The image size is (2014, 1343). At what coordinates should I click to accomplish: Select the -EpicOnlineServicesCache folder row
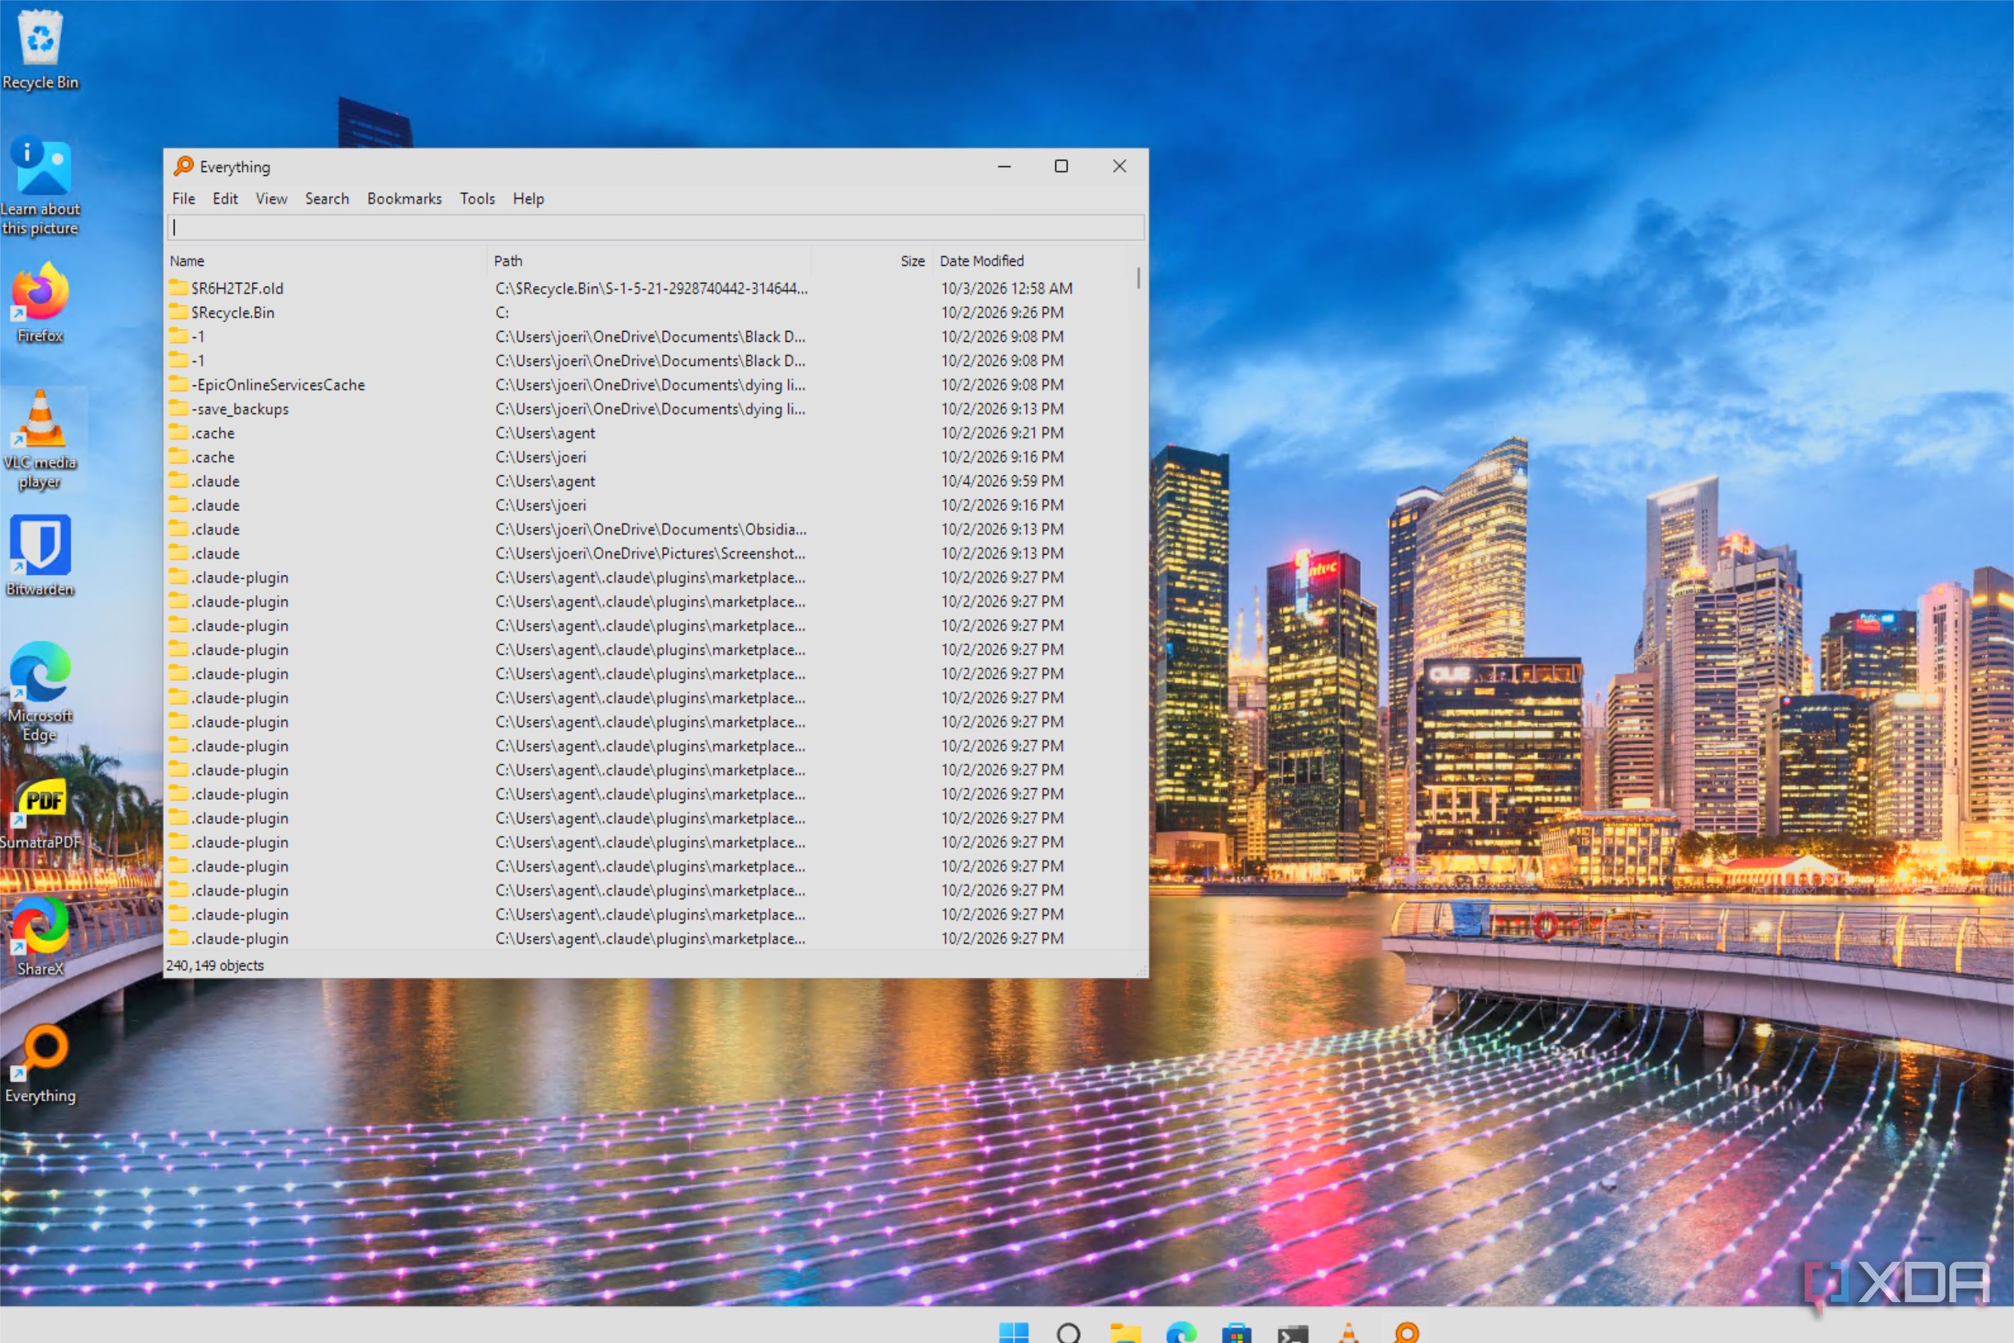tap(647, 385)
